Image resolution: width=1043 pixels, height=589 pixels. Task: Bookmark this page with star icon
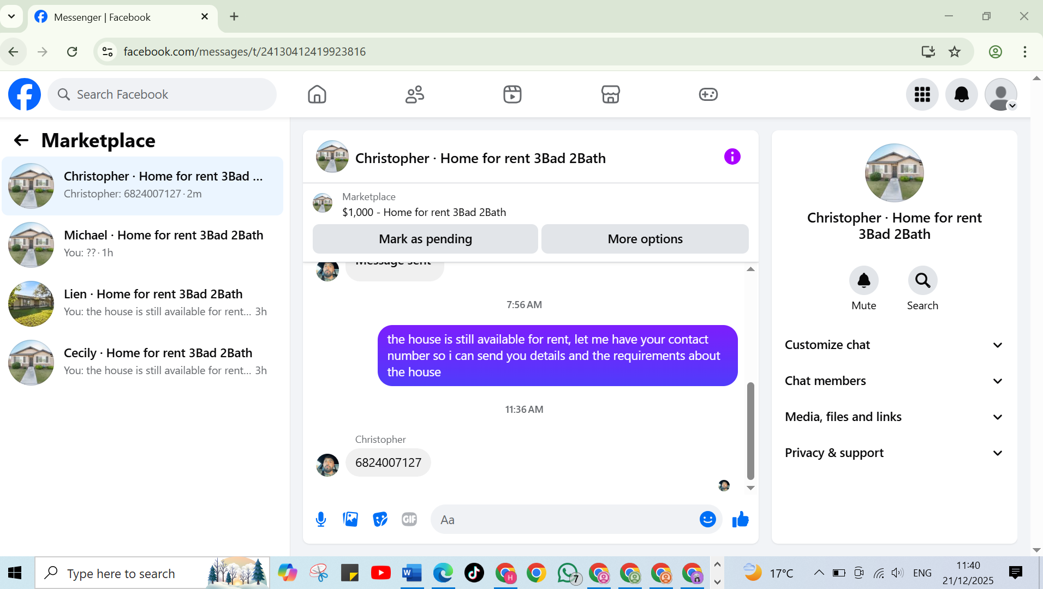[x=955, y=52]
